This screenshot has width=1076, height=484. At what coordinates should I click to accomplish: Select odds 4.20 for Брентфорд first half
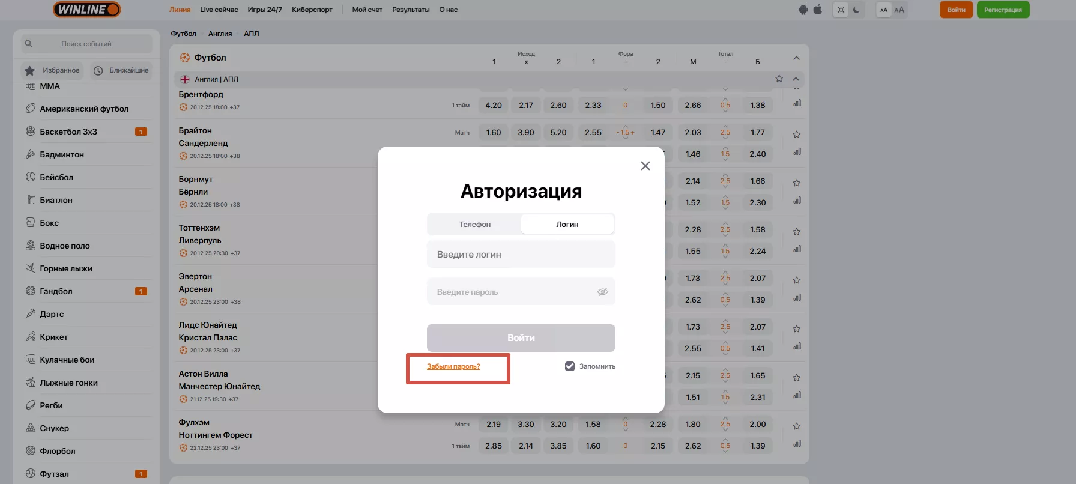tap(494, 105)
